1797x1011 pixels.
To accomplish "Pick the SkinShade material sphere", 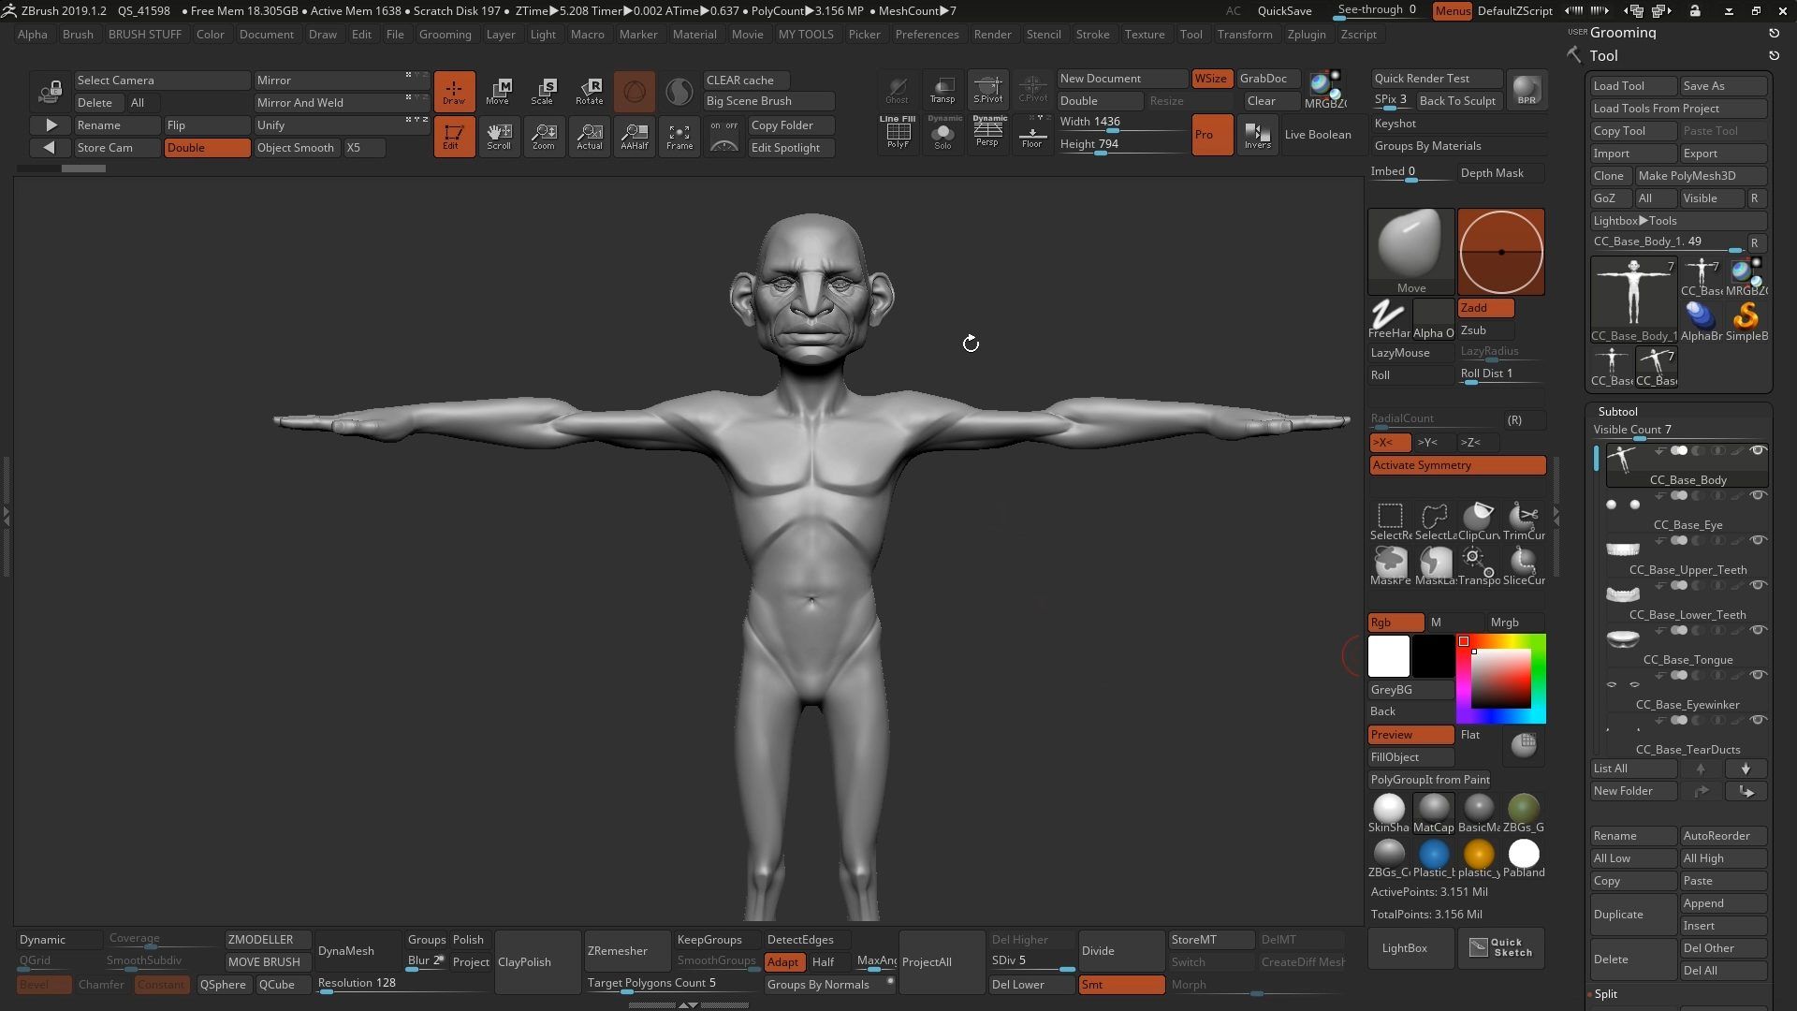I will coord(1389,813).
